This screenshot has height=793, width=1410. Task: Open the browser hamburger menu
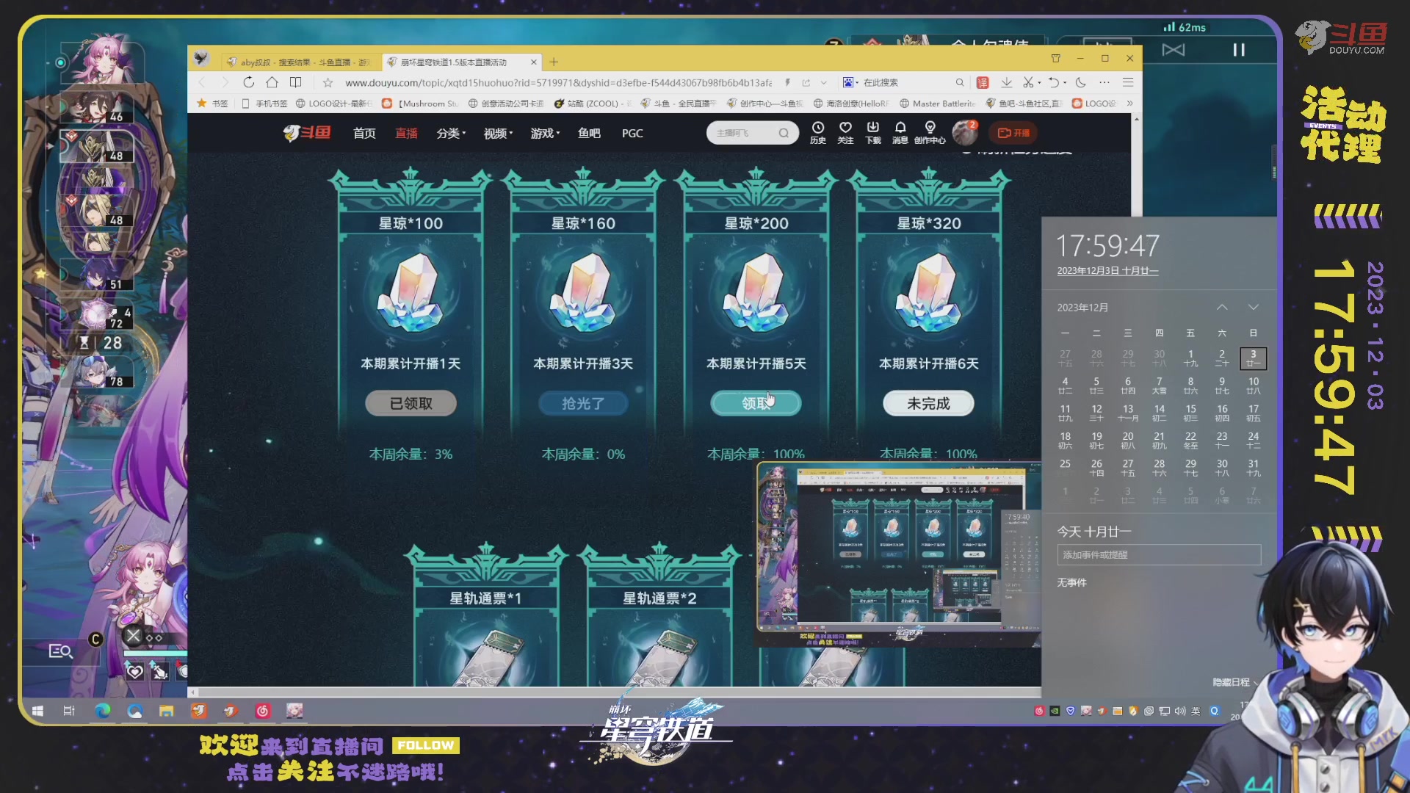(x=1128, y=82)
